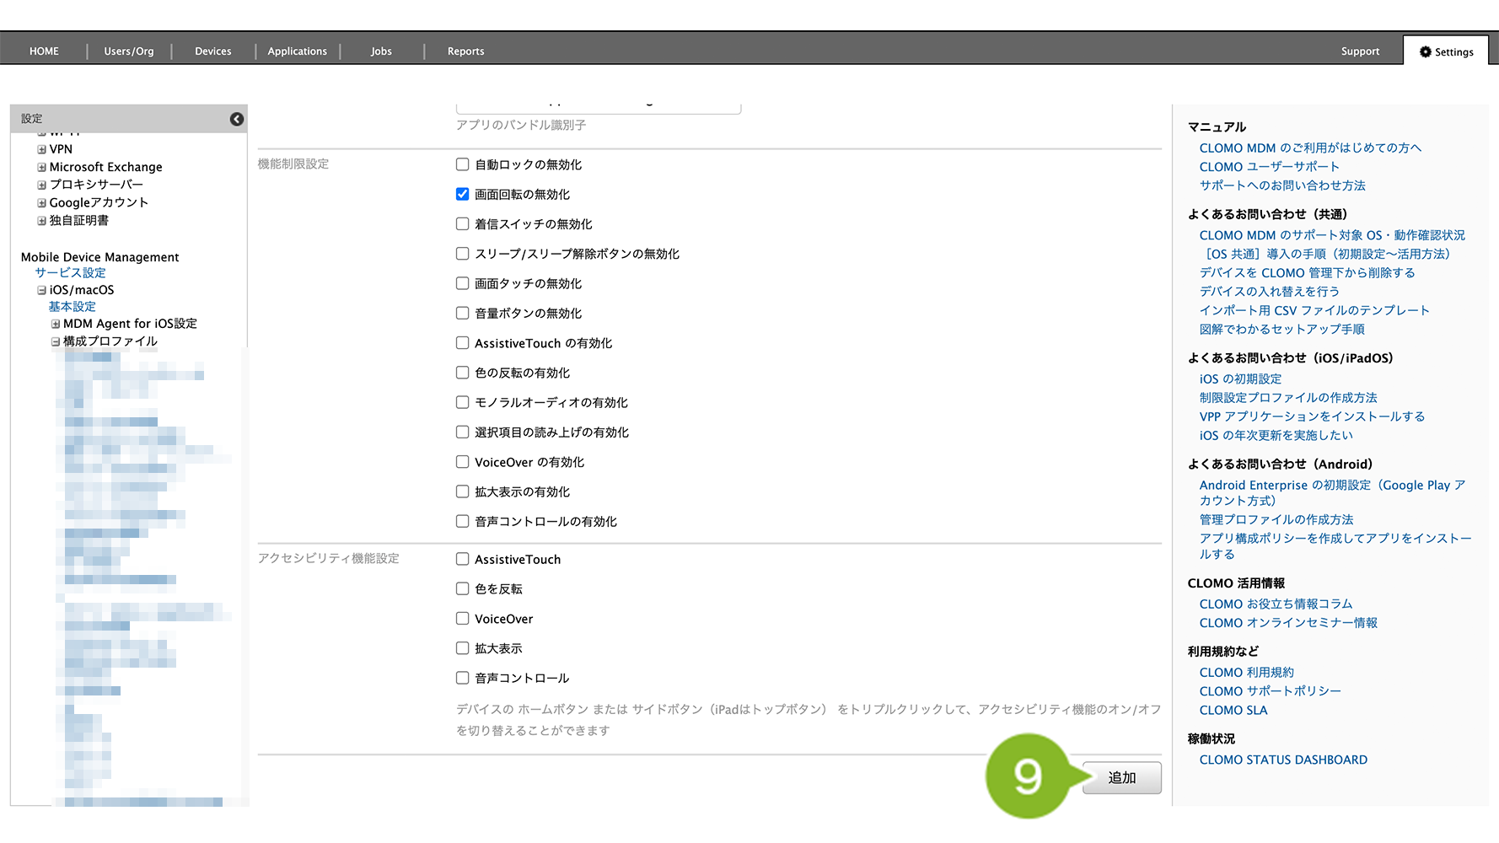Expand MDM Agent for iOS設定 node
The image size is (1499, 843).
coord(56,324)
